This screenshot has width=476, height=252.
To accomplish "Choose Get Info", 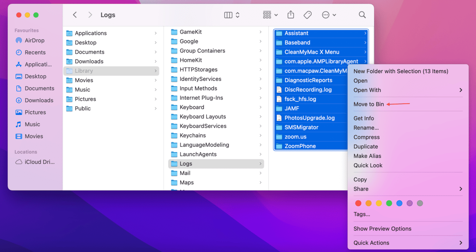I will click(408, 118).
